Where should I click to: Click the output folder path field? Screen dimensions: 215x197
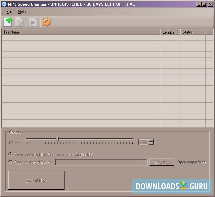point(101,162)
